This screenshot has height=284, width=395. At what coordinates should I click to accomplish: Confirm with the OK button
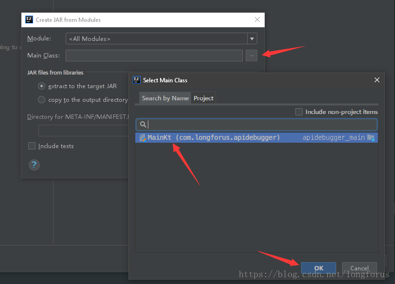pyautogui.click(x=319, y=268)
